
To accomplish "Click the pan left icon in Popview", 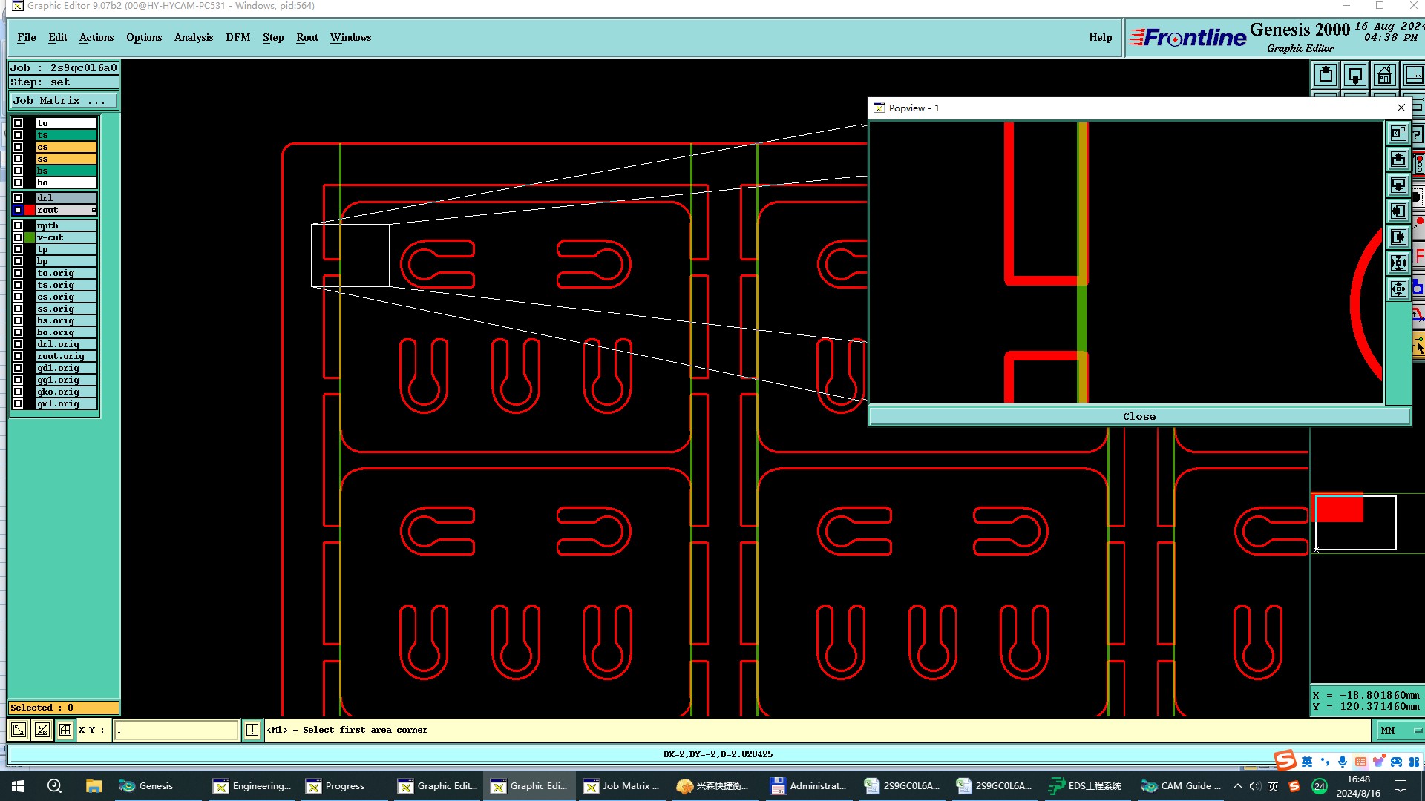I will [1398, 211].
